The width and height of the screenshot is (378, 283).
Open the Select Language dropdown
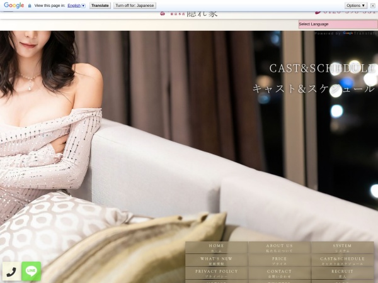click(338, 25)
